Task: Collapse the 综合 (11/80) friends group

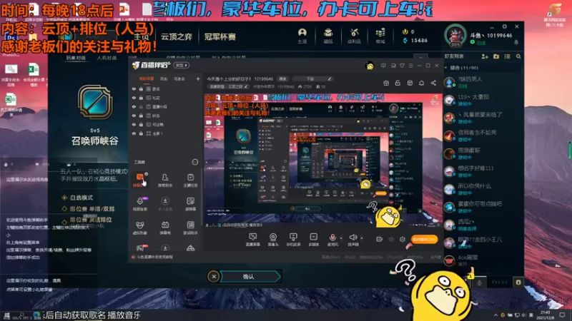Action: (x=446, y=68)
